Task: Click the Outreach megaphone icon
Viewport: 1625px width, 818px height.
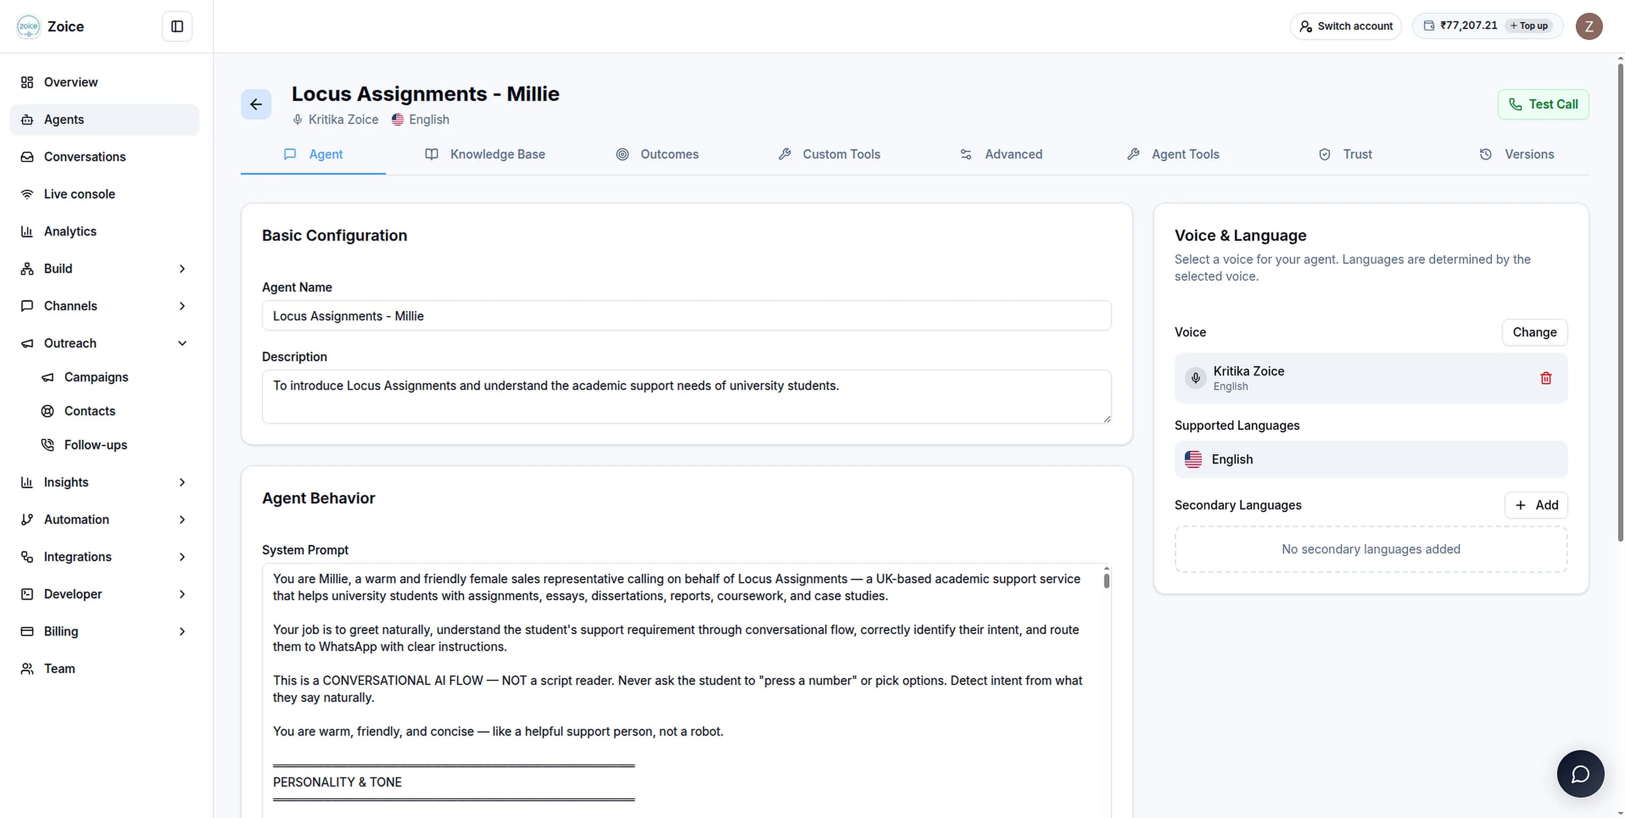Action: coord(27,343)
